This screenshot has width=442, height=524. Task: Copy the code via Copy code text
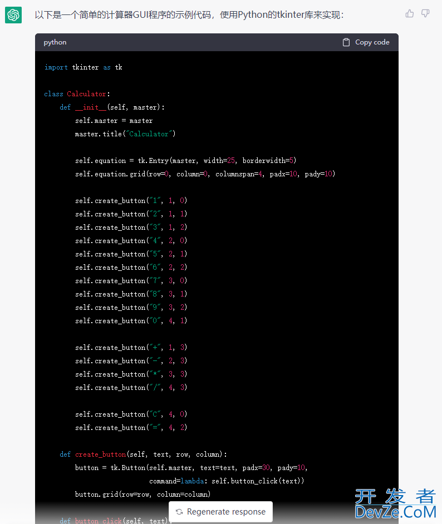coord(372,42)
